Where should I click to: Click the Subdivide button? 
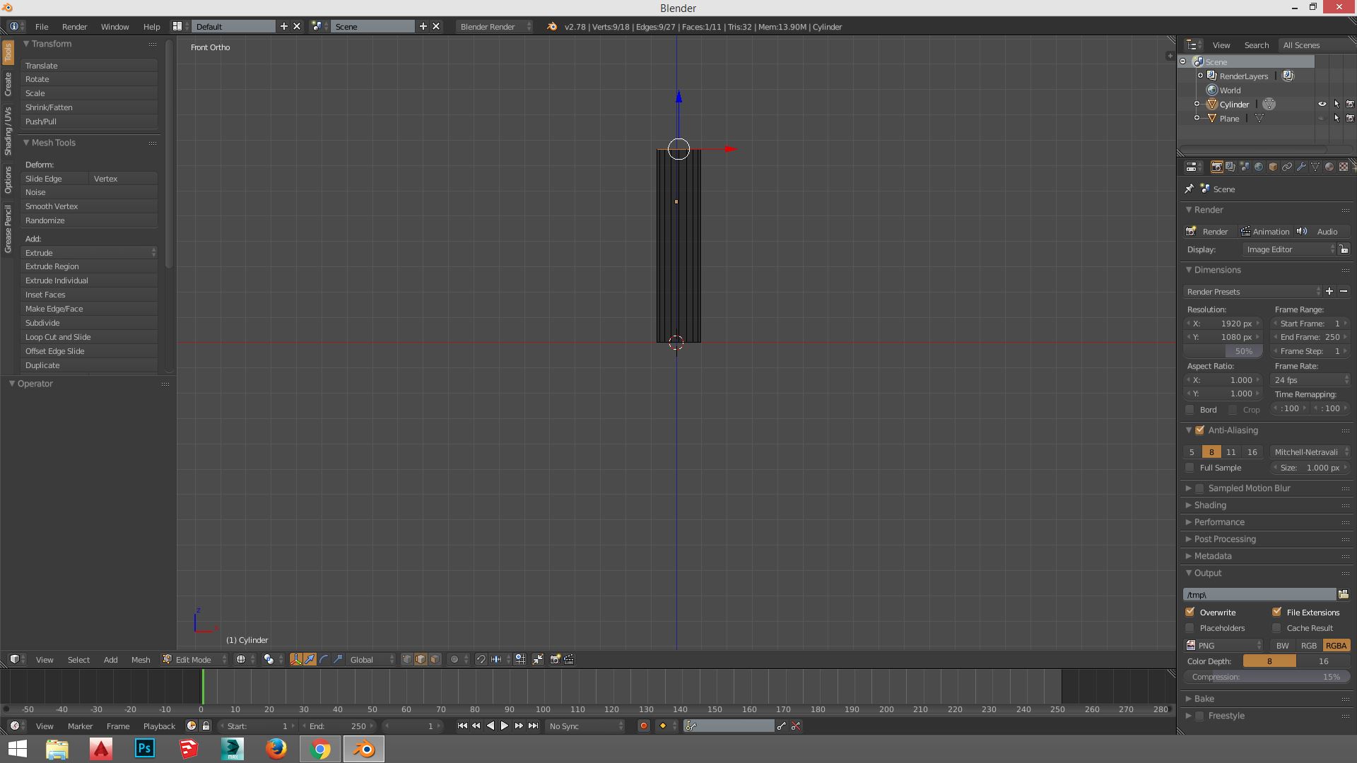(x=89, y=323)
